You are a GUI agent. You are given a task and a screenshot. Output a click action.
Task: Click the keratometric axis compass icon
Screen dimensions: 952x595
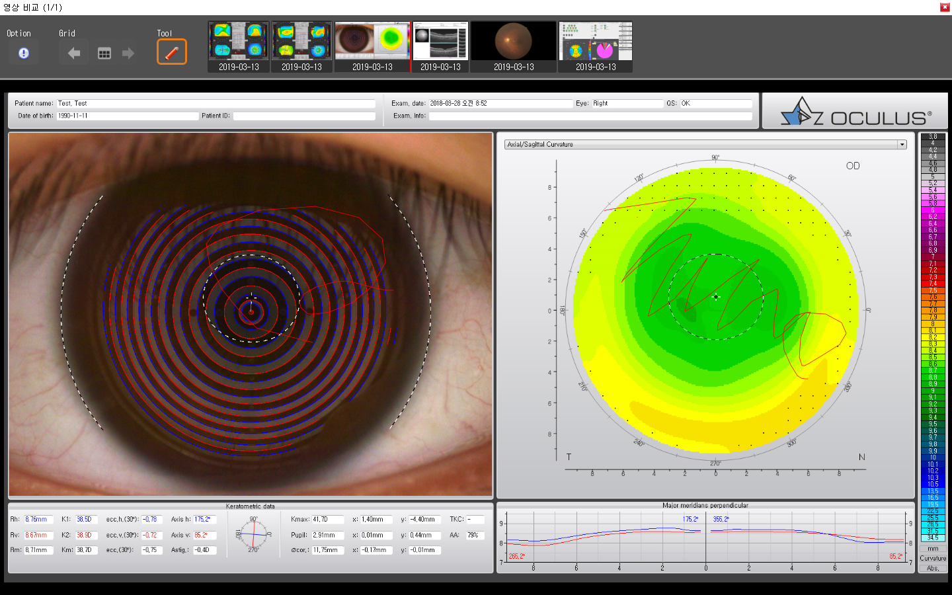click(x=253, y=534)
